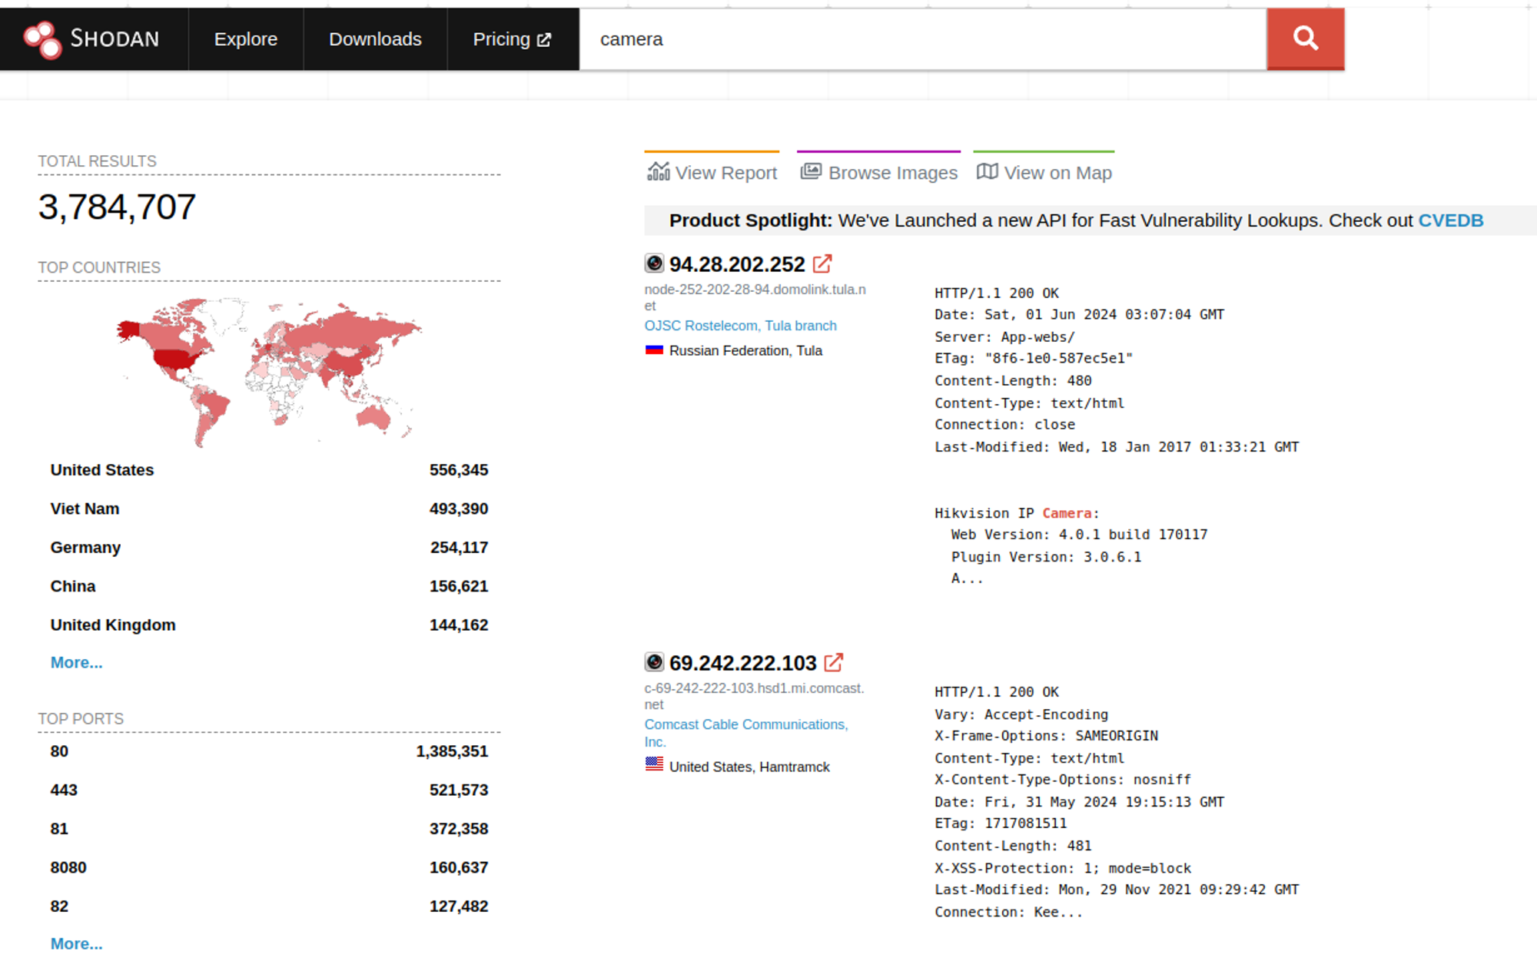Select the View on Map tab
Viewport: 1537px width, 971px height.
tap(1044, 169)
